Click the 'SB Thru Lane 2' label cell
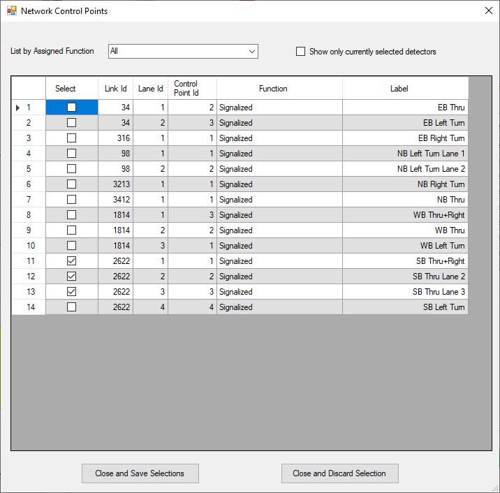The image size is (500, 493). click(406, 276)
